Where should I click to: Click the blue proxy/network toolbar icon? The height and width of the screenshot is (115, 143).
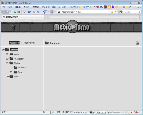tap(45, 12)
